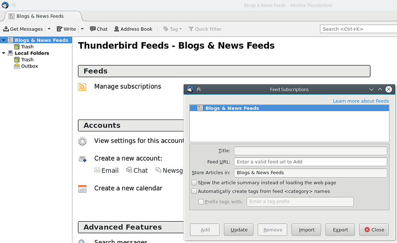Focus the Search Ctrl+K field

(x=358, y=29)
